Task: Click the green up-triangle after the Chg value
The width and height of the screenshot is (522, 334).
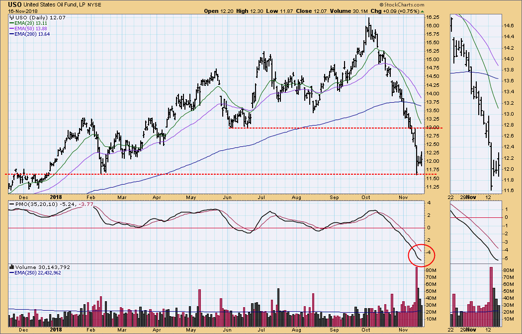Action: click(x=422, y=11)
